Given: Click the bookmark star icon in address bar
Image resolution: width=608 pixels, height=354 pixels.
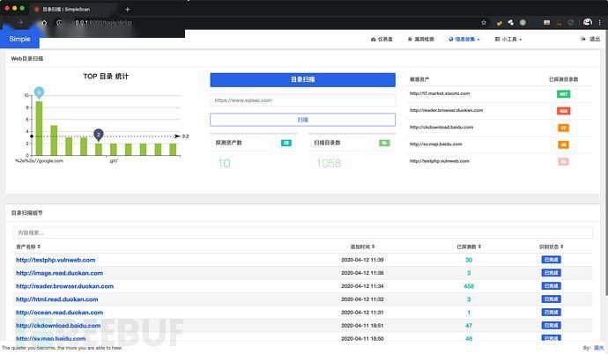Looking at the screenshot, I should (x=486, y=21).
